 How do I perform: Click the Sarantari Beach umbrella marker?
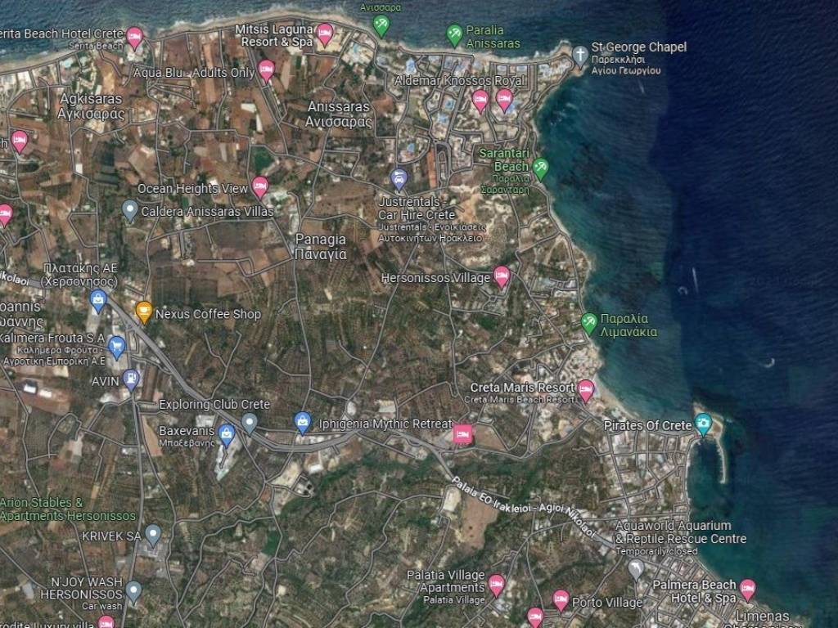click(540, 168)
